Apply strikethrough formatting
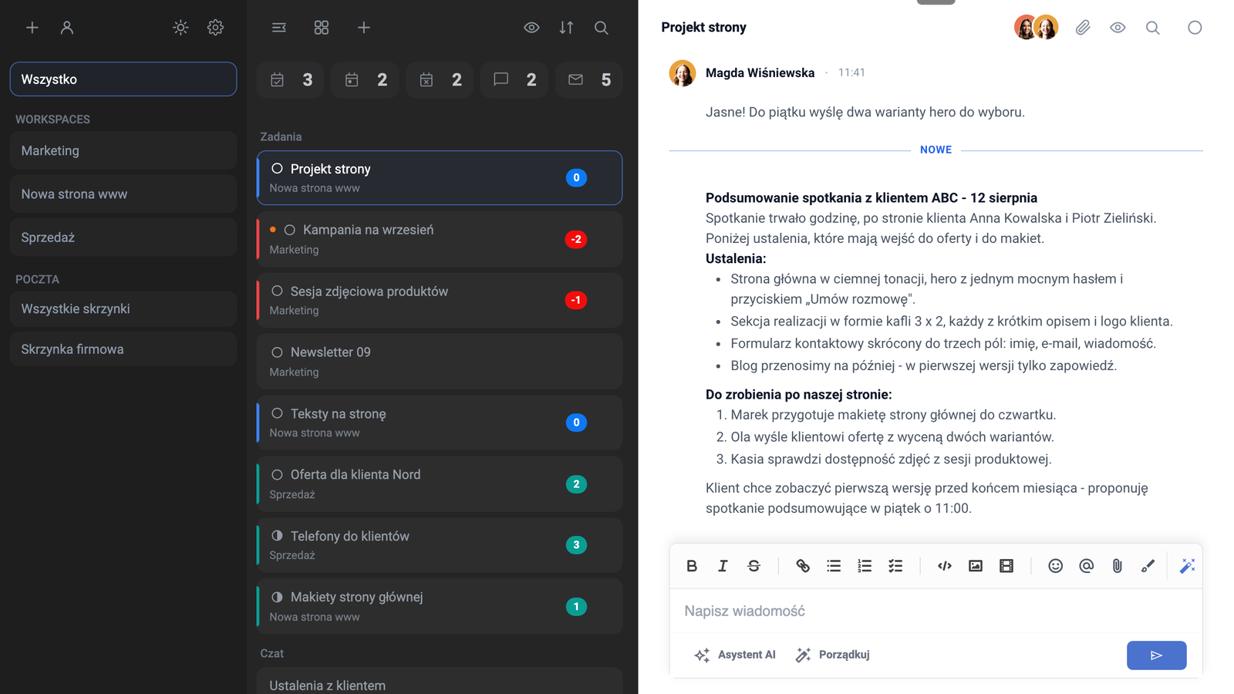Viewport: 1234px width, 694px height. click(x=754, y=566)
